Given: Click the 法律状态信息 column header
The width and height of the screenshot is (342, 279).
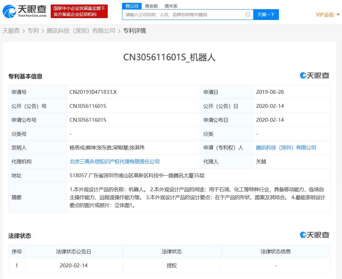Looking at the screenshot, I should coord(276,251).
